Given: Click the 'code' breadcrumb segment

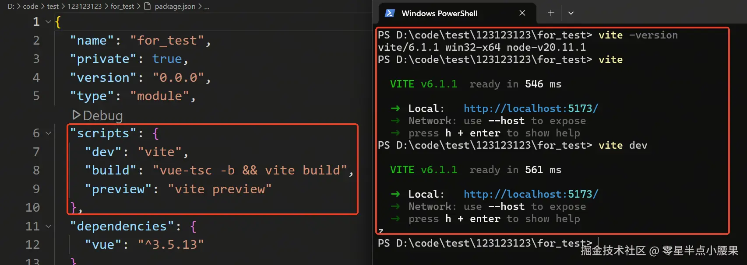Looking at the screenshot, I should point(31,6).
